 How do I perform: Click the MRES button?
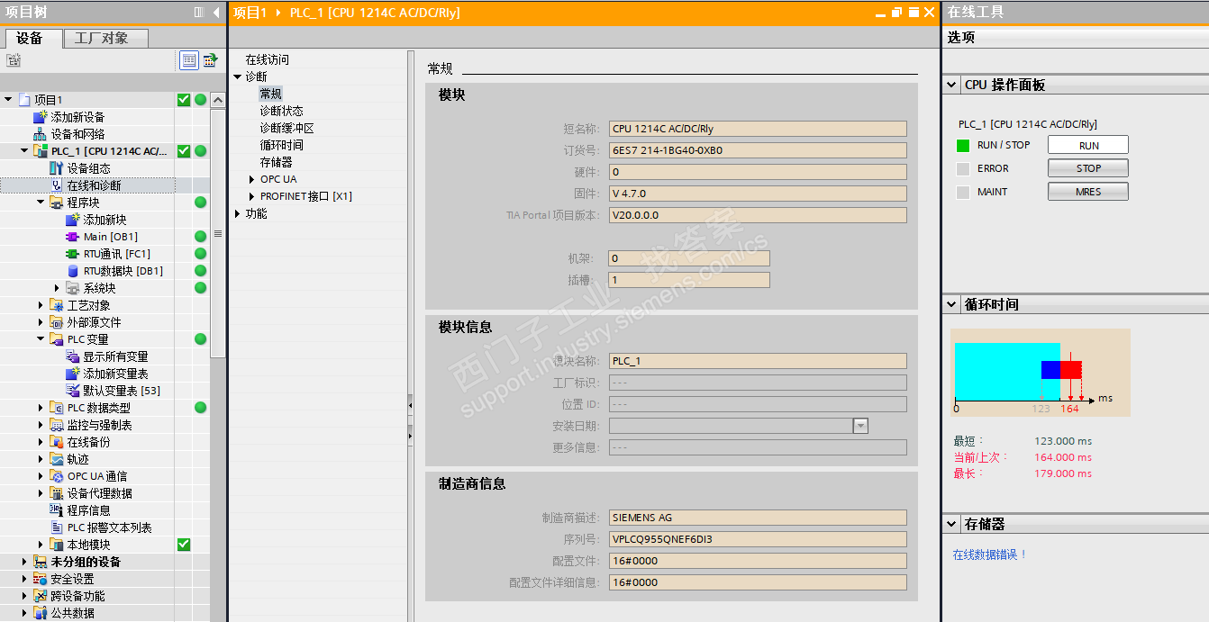[1088, 192]
